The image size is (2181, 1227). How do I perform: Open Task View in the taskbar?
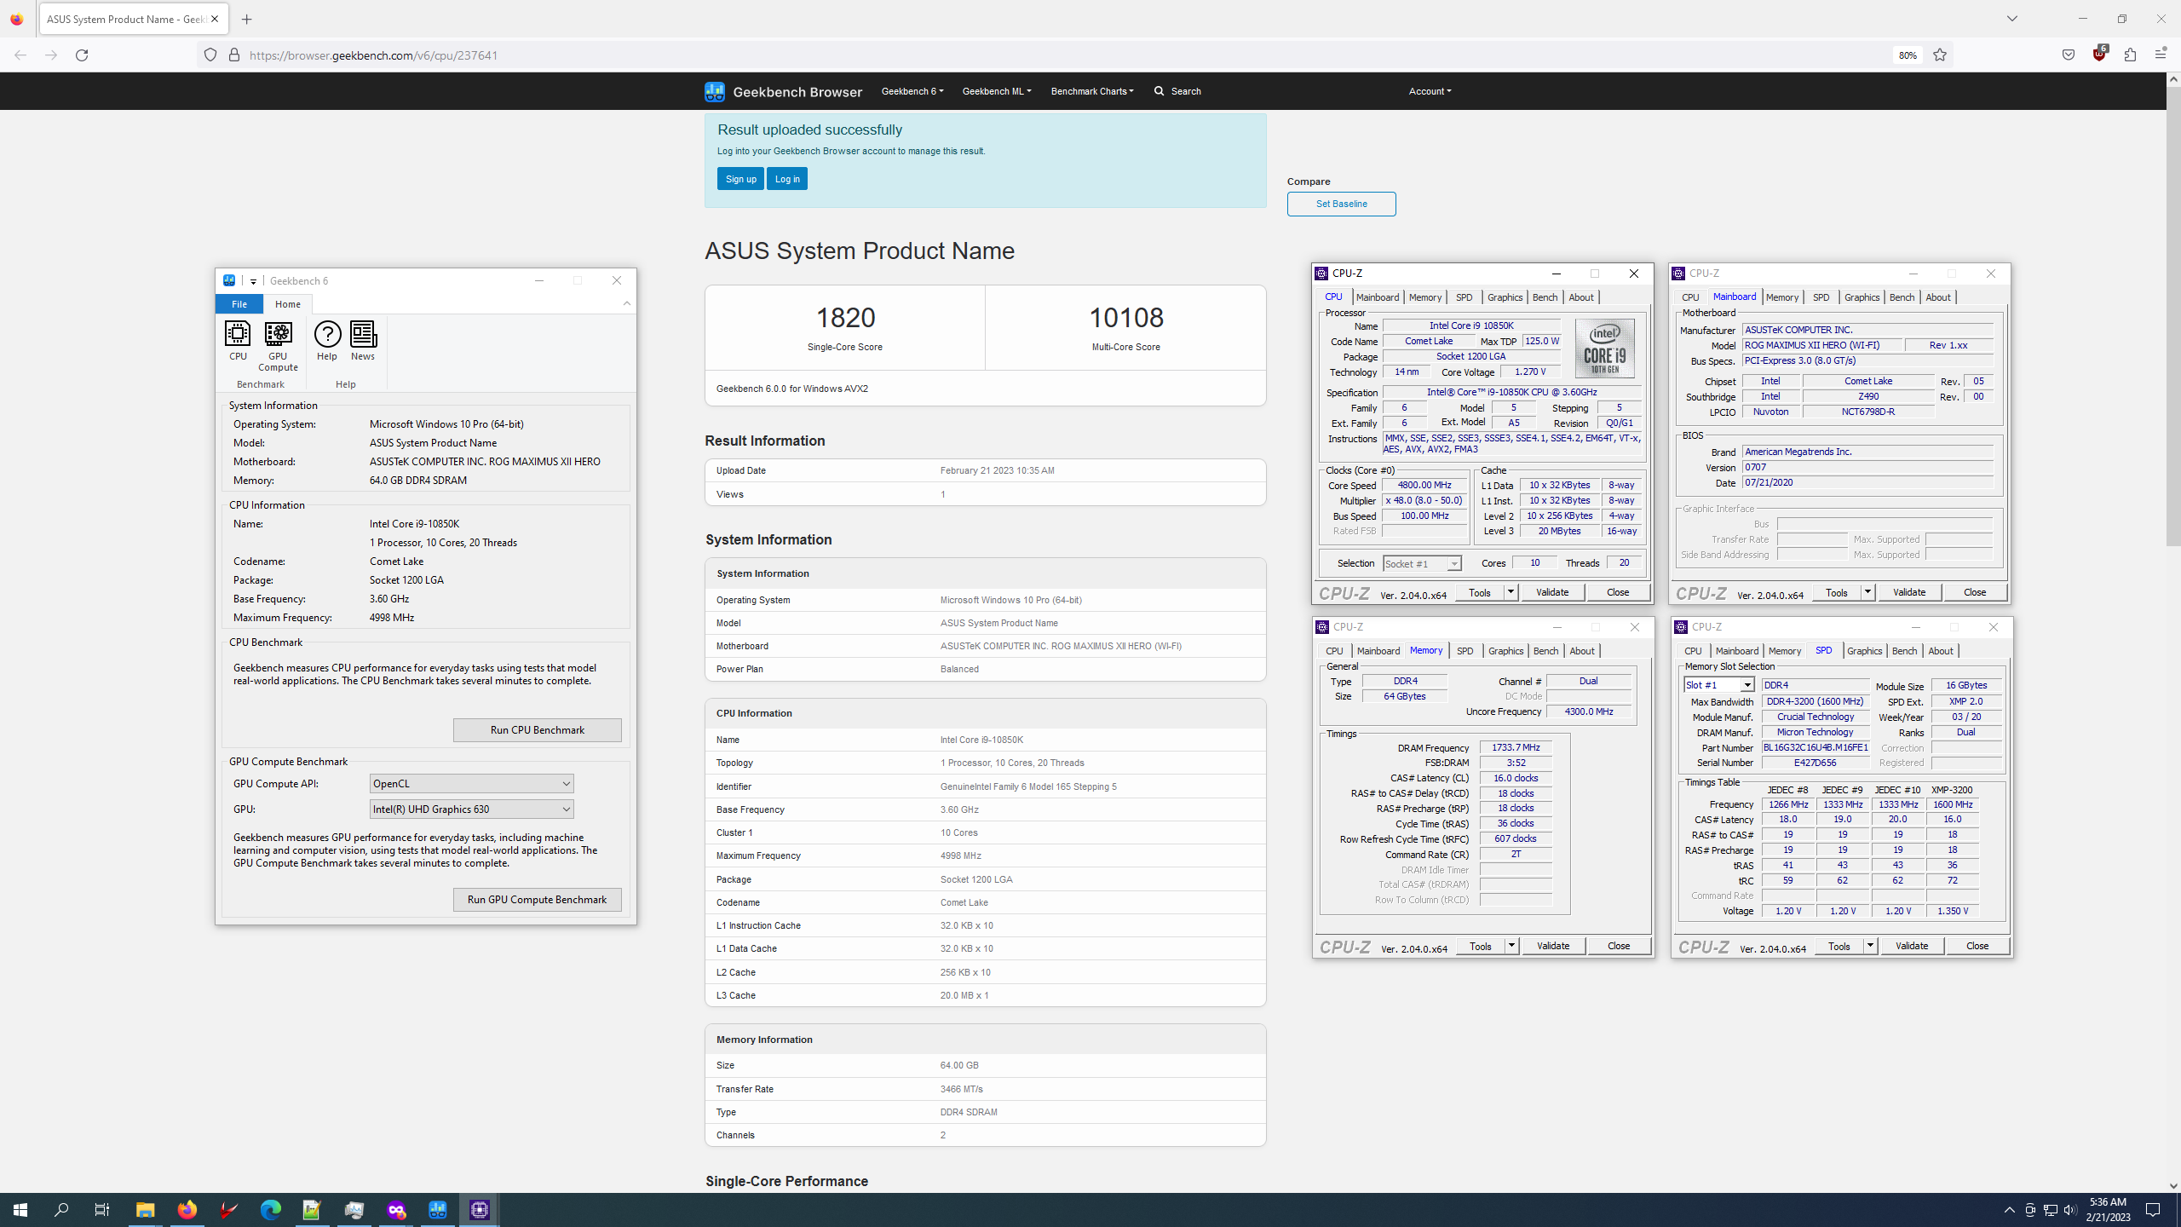[102, 1210]
